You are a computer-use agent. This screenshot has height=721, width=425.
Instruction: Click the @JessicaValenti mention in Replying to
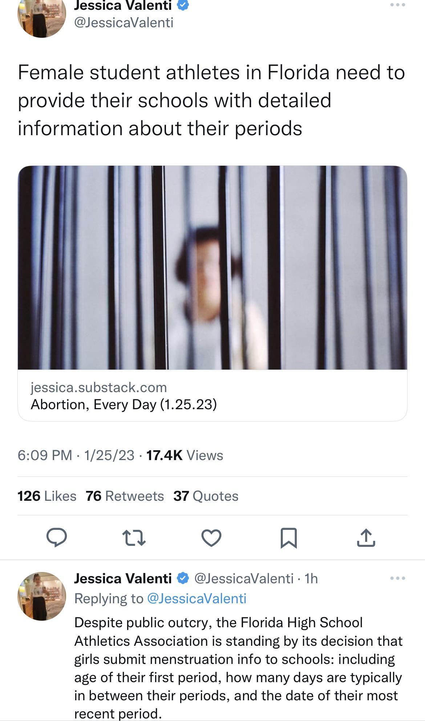click(x=197, y=599)
